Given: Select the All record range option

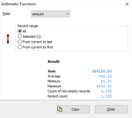Looking at the screenshot, I should click(x=22, y=31).
